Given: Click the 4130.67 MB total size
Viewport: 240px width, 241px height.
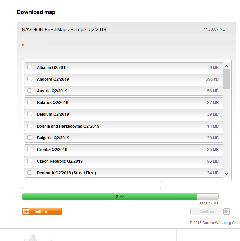Looking at the screenshot, I should click(x=214, y=29).
